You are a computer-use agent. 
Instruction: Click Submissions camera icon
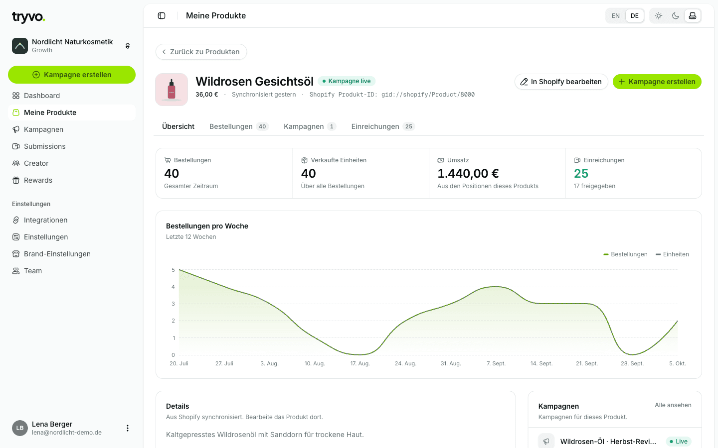[16, 146]
